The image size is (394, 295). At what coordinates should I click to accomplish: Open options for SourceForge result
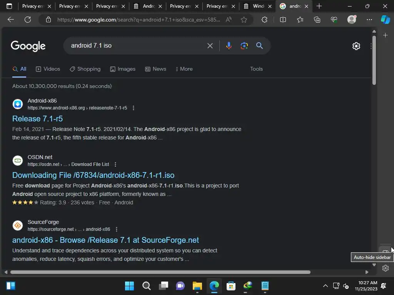(x=116, y=229)
